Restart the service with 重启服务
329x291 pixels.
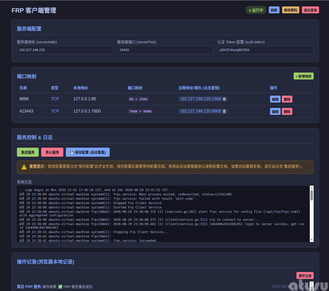[28, 152]
